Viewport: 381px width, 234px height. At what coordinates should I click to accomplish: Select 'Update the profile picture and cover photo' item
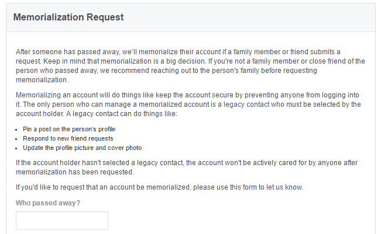click(82, 148)
